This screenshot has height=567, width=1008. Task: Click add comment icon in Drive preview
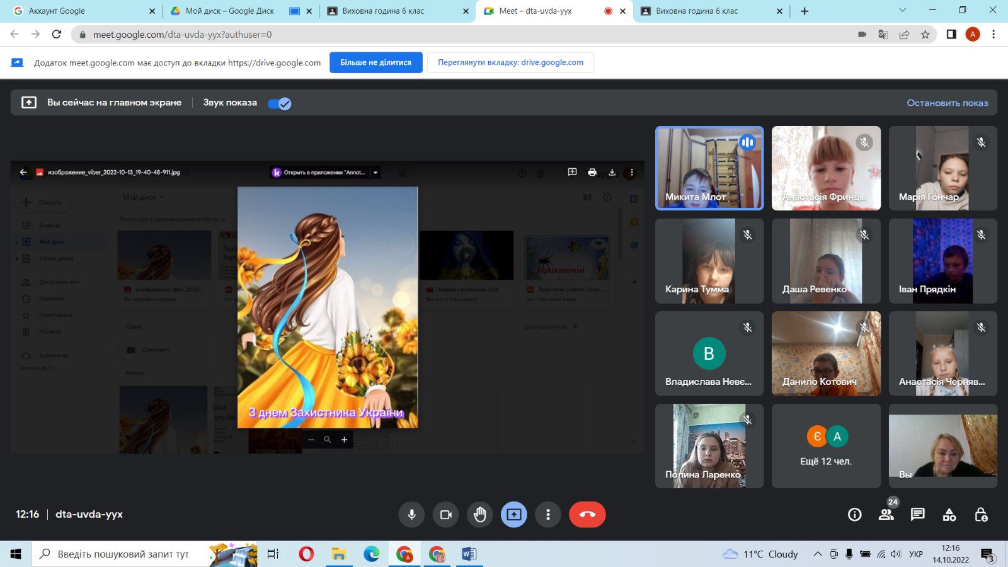point(572,172)
